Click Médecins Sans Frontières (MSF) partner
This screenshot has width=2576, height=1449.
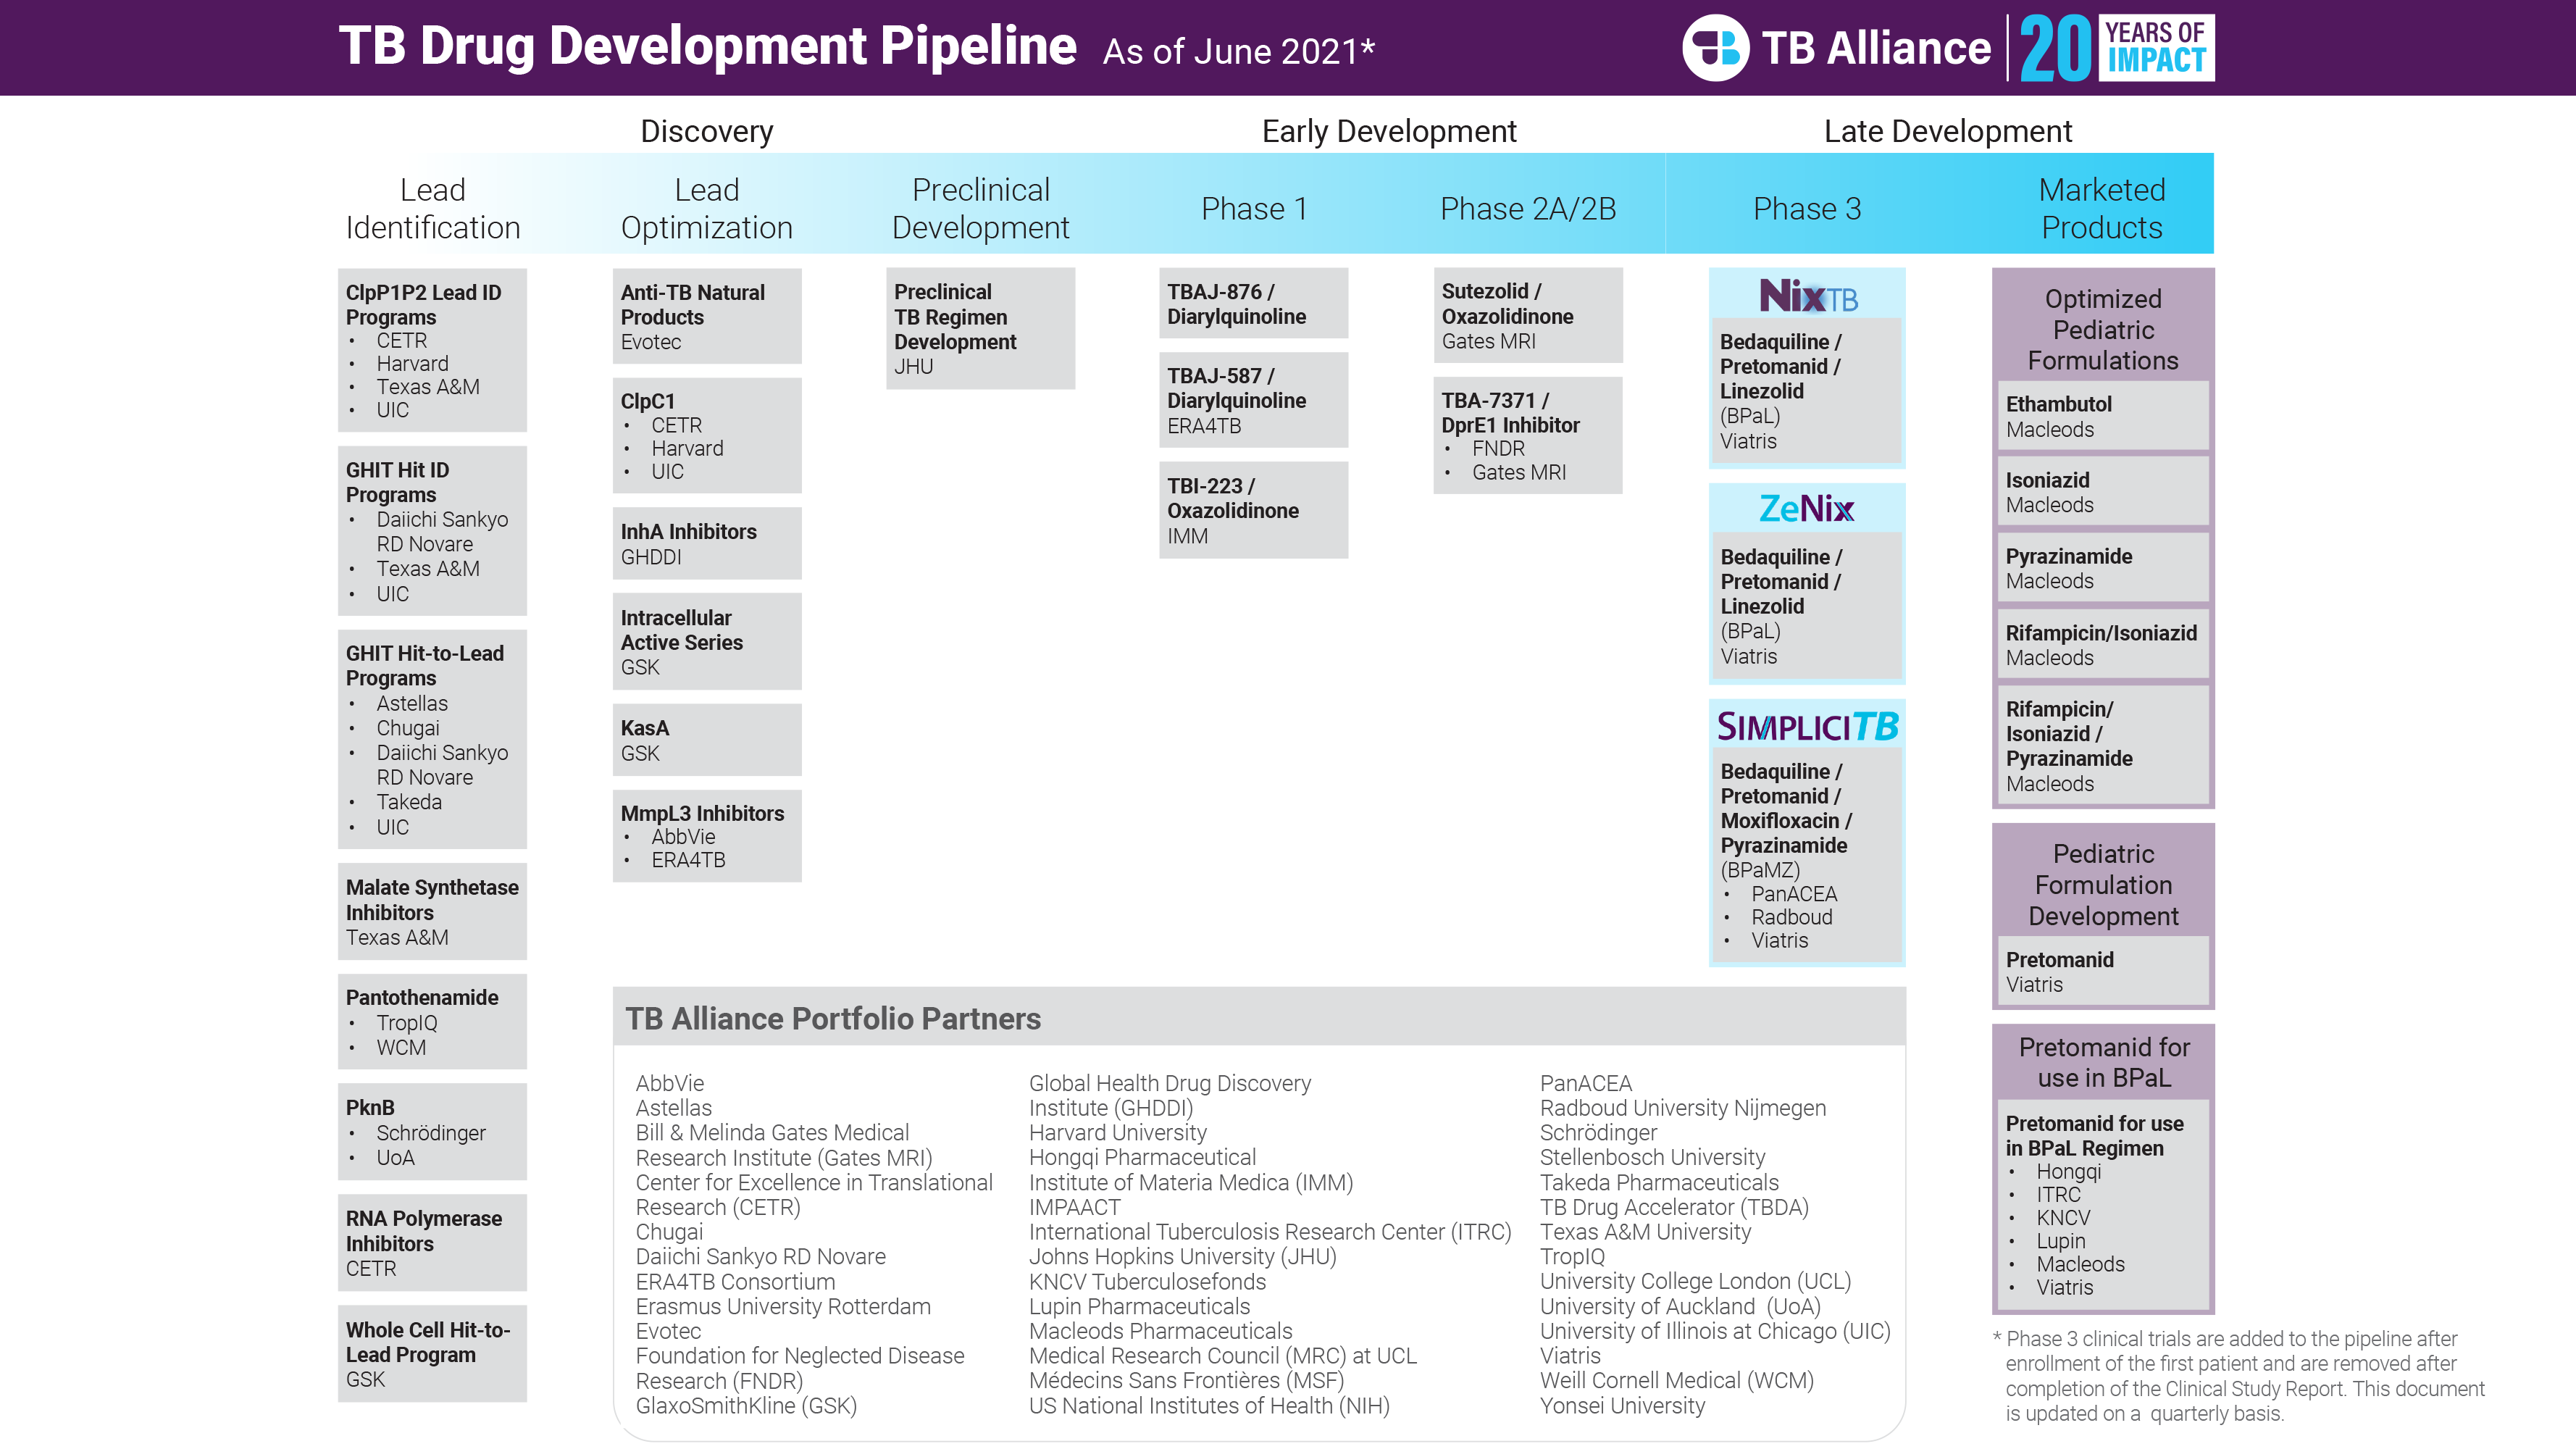pos(1186,1380)
